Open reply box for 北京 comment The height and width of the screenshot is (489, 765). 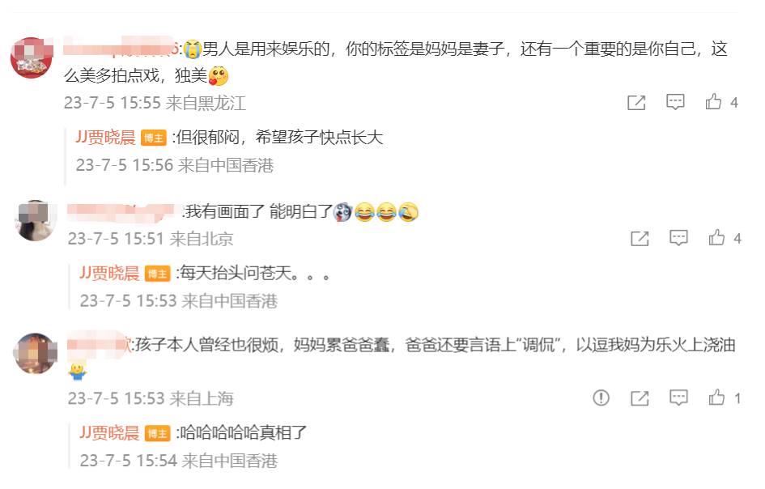tap(678, 237)
